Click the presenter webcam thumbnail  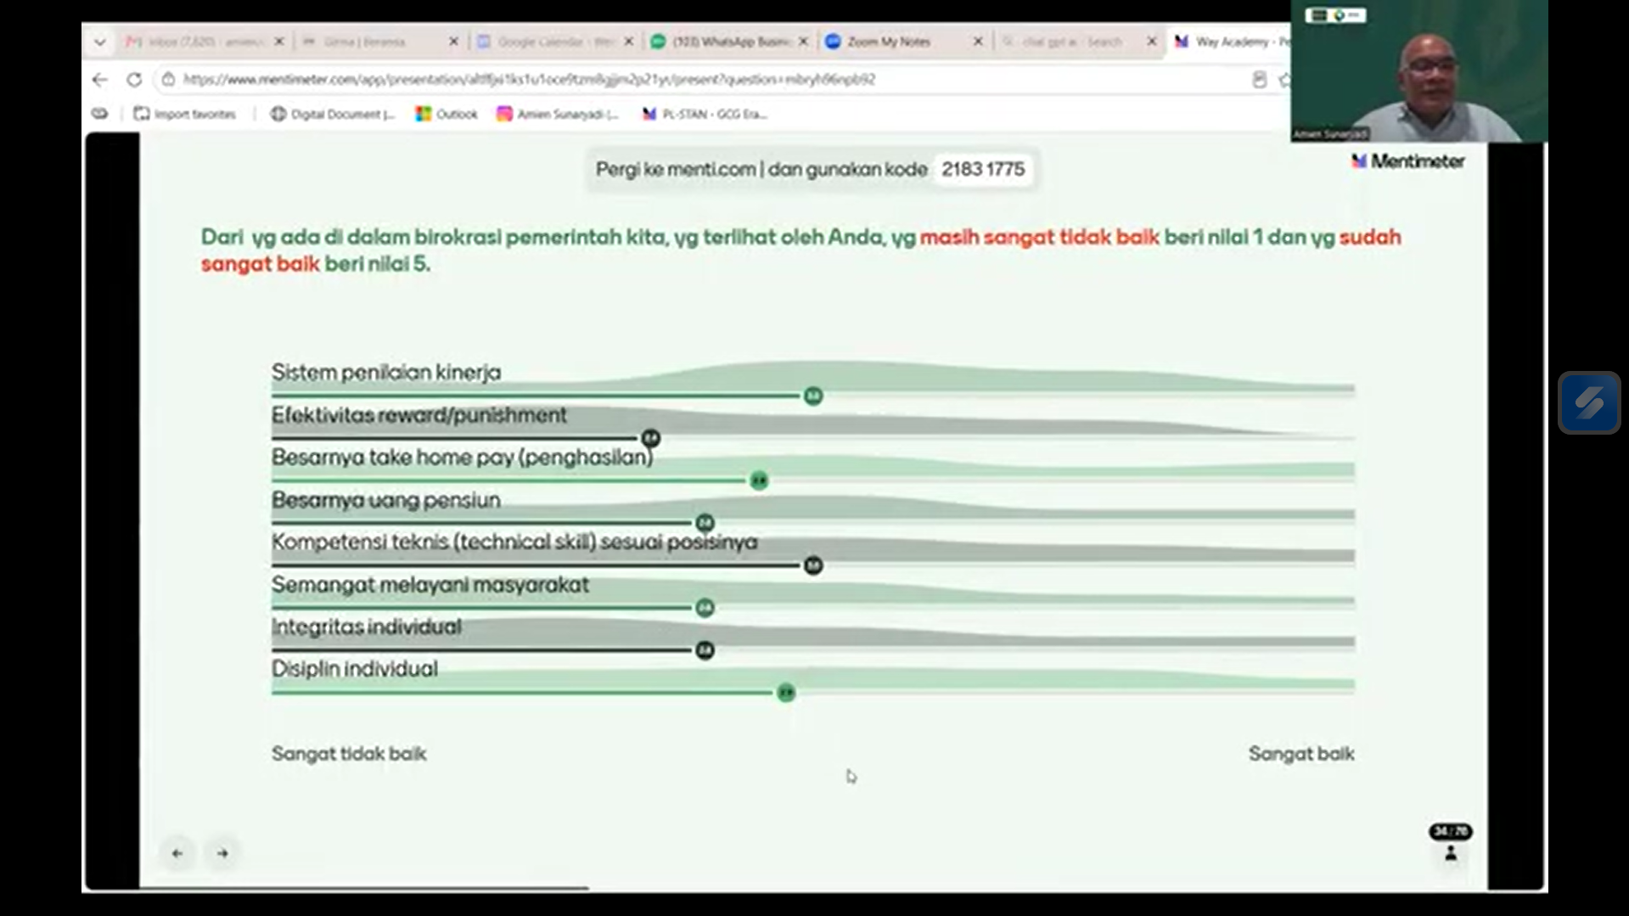(x=1418, y=71)
